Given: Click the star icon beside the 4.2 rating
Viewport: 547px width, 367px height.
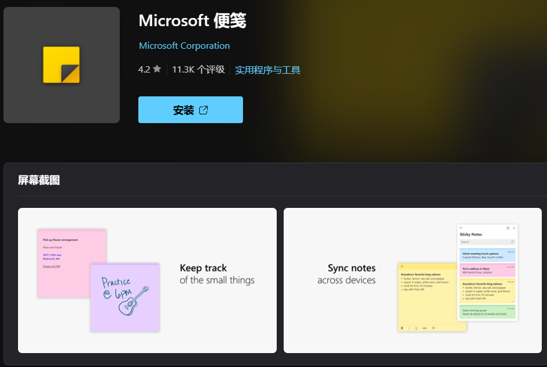Looking at the screenshot, I should [157, 69].
